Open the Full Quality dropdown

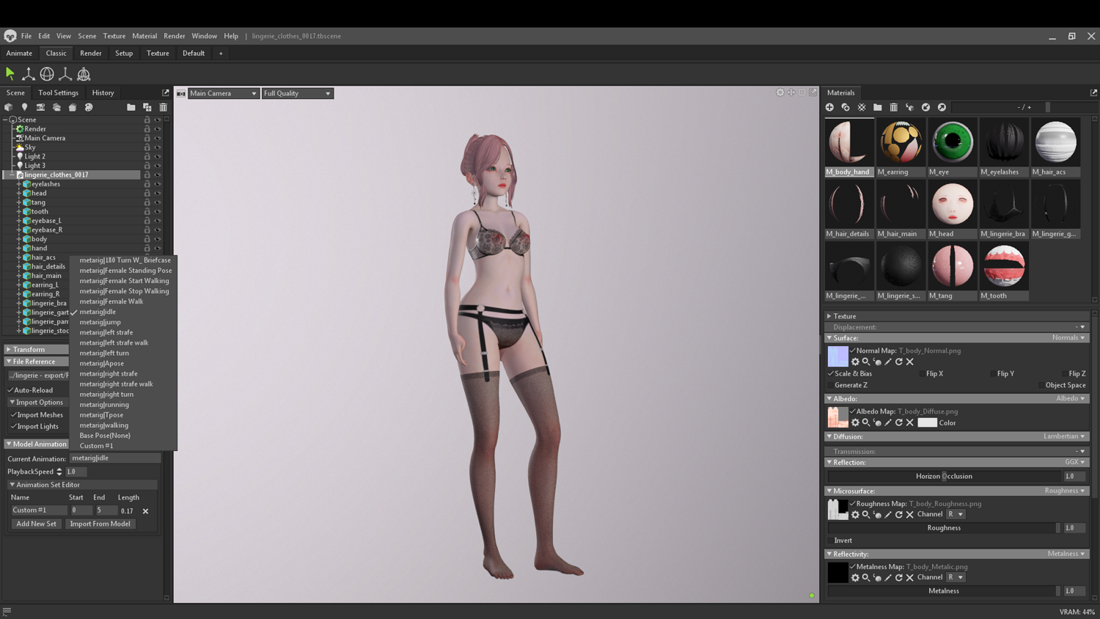[297, 93]
